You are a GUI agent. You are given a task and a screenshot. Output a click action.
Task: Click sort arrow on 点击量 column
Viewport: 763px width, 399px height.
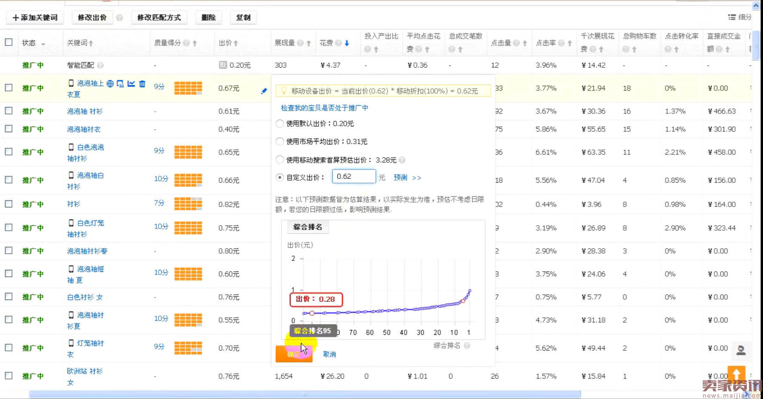(525, 43)
